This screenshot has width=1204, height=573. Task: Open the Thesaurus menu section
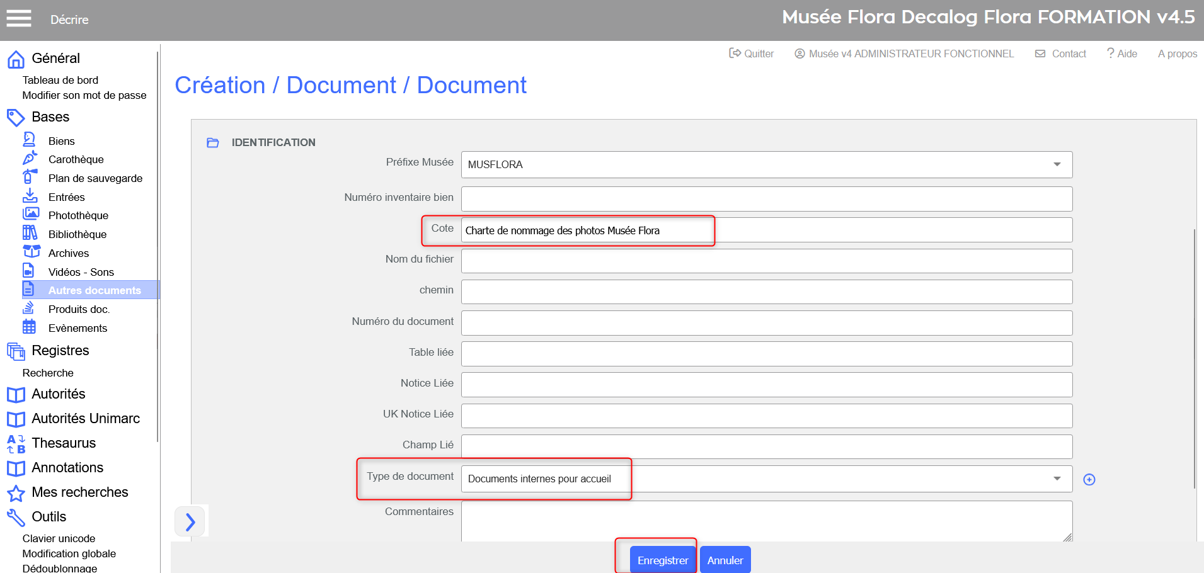(x=64, y=443)
